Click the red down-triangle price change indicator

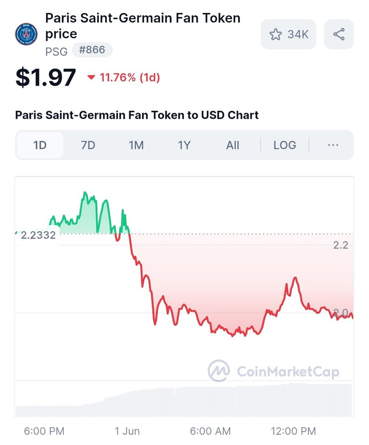click(x=91, y=77)
